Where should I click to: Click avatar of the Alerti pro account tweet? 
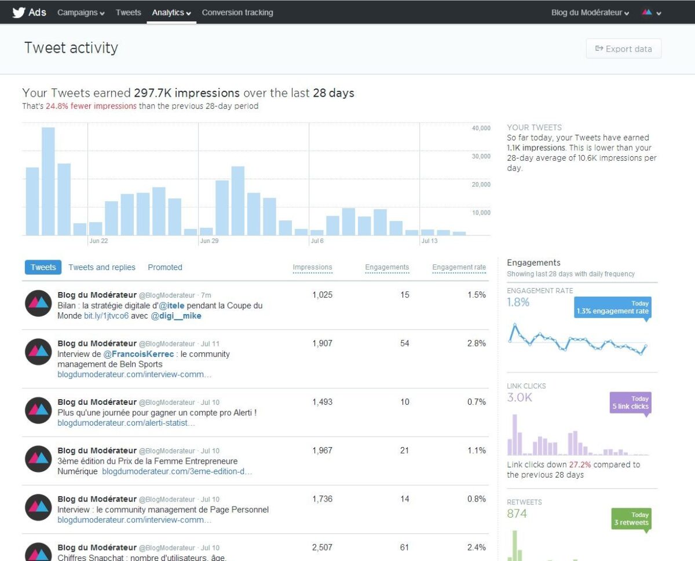pyautogui.click(x=39, y=411)
